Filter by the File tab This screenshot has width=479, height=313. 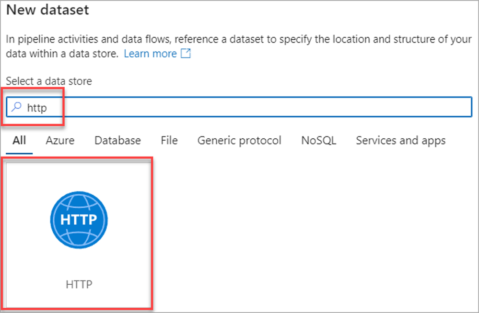pyautogui.click(x=169, y=140)
